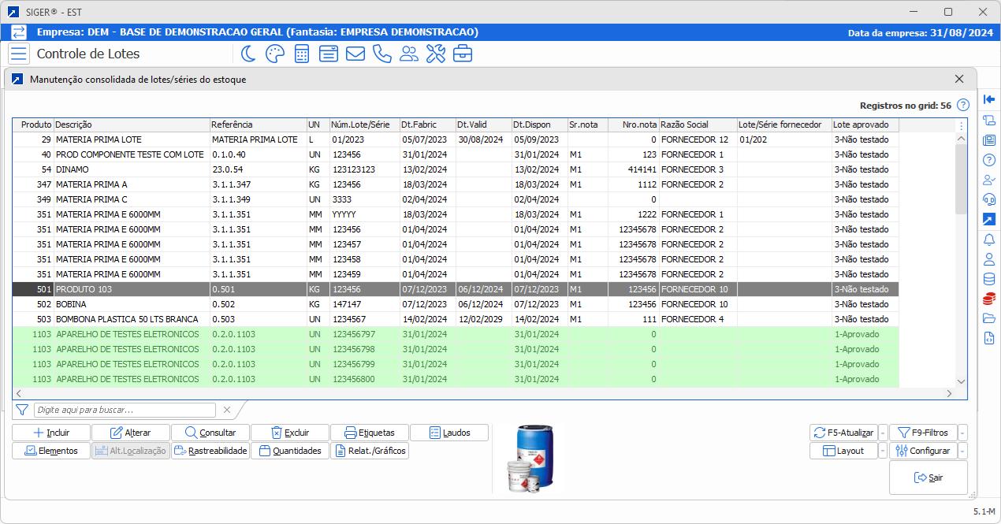Click the notification bell in right sidebar

989,240
